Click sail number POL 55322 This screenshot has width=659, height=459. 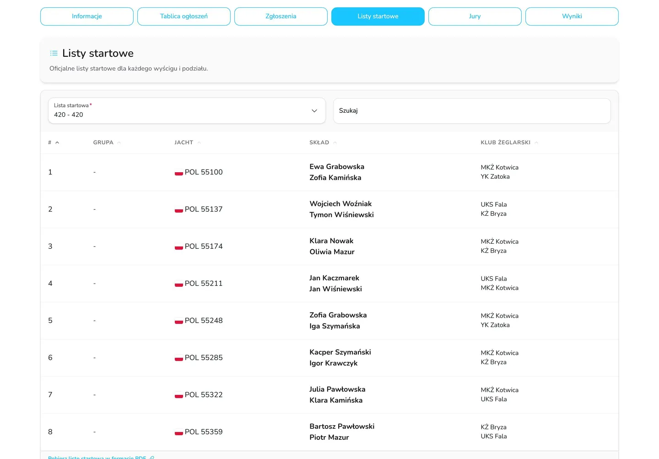tap(204, 395)
